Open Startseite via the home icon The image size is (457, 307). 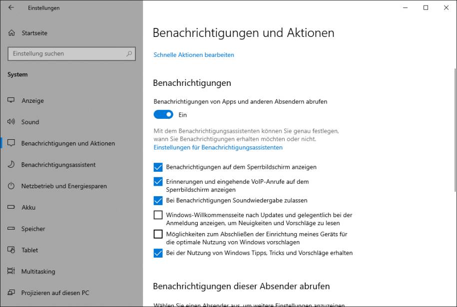pos(11,33)
